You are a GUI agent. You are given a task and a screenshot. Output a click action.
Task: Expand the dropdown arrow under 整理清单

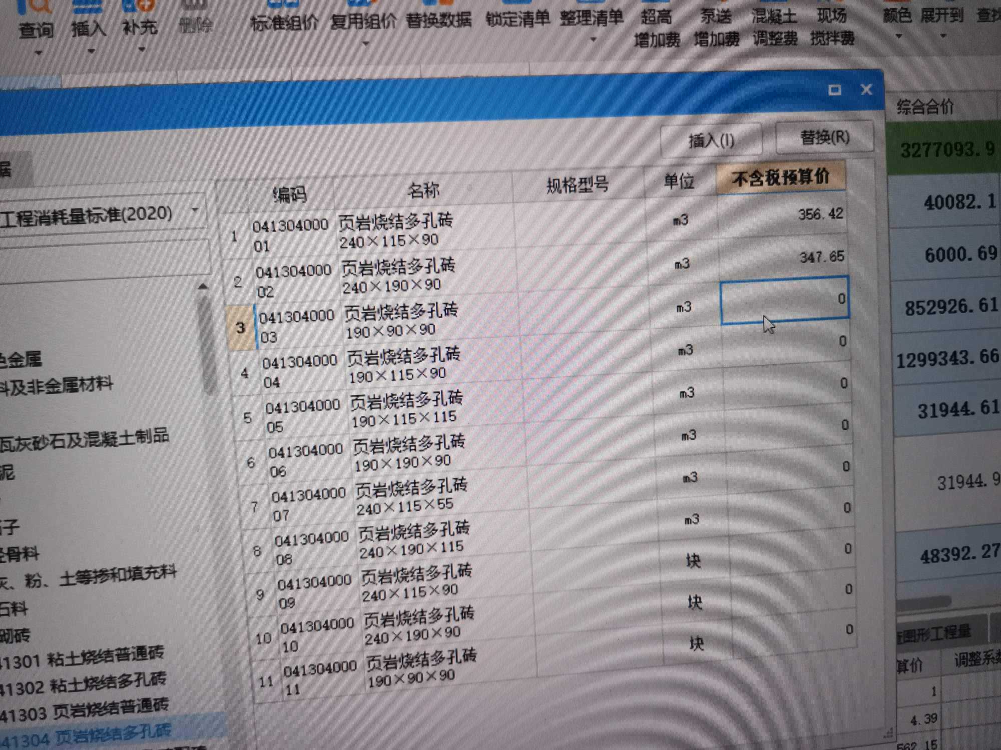point(594,39)
